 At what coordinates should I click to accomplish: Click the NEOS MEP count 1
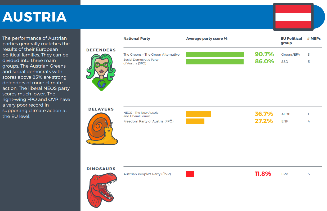[x=308, y=114]
